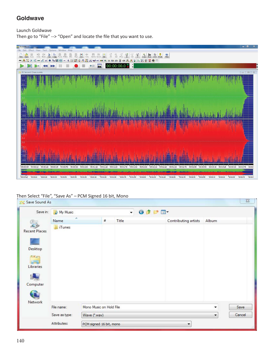Click in the green left-channel waveform
274x355 pixels.
pos(137,97)
